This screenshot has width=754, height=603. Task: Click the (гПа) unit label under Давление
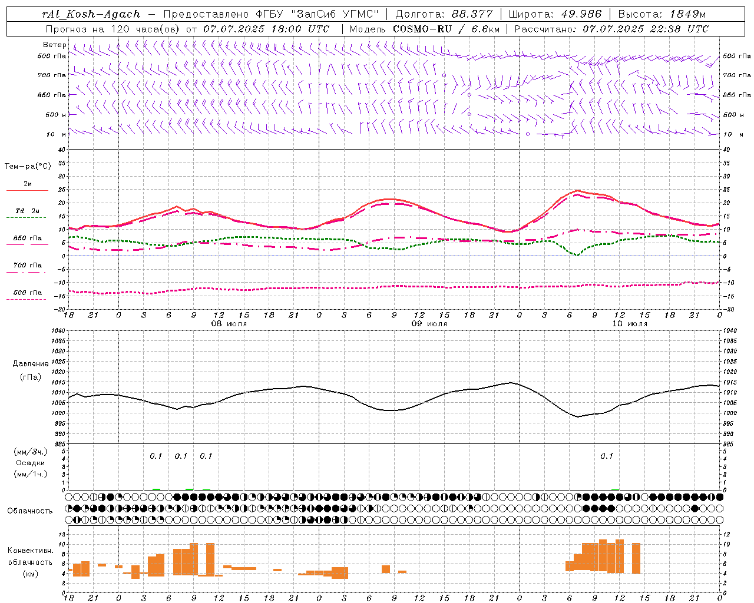point(31,377)
